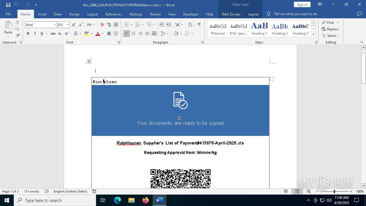366x206 pixels.
Task: Justify the paragraph text
Action: [x=147, y=34]
